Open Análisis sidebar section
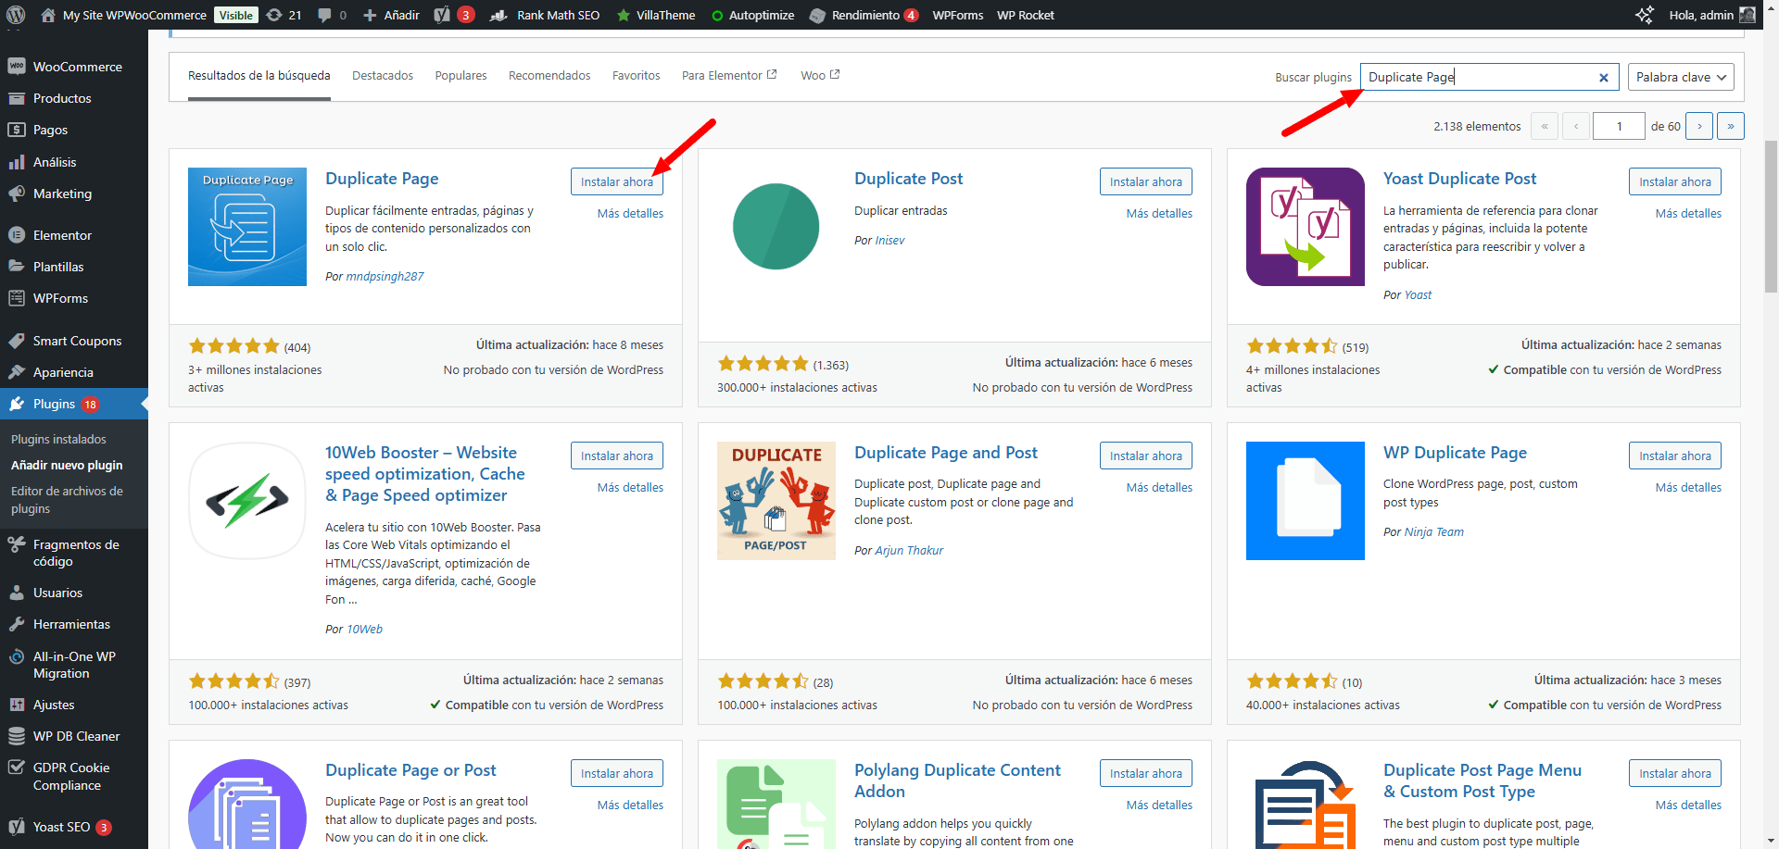The height and width of the screenshot is (849, 1779). click(x=74, y=162)
